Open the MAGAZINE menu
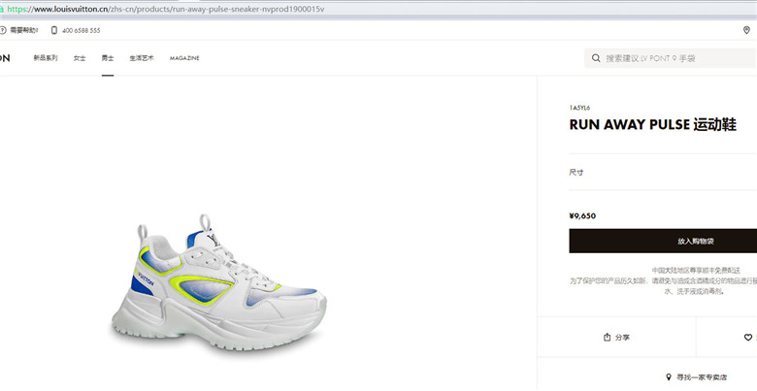The height and width of the screenshot is (391, 757). [x=184, y=58]
